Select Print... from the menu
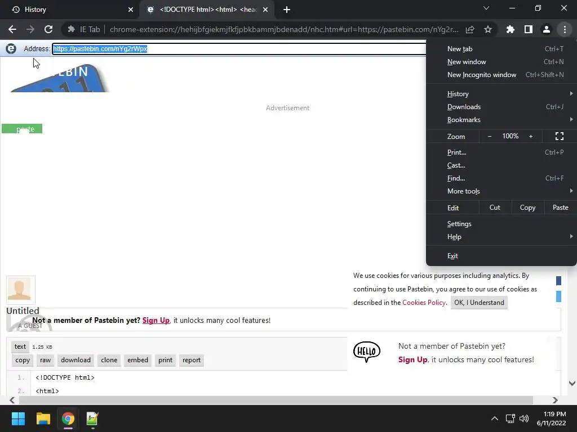This screenshot has height=432, width=577. (x=501, y=152)
